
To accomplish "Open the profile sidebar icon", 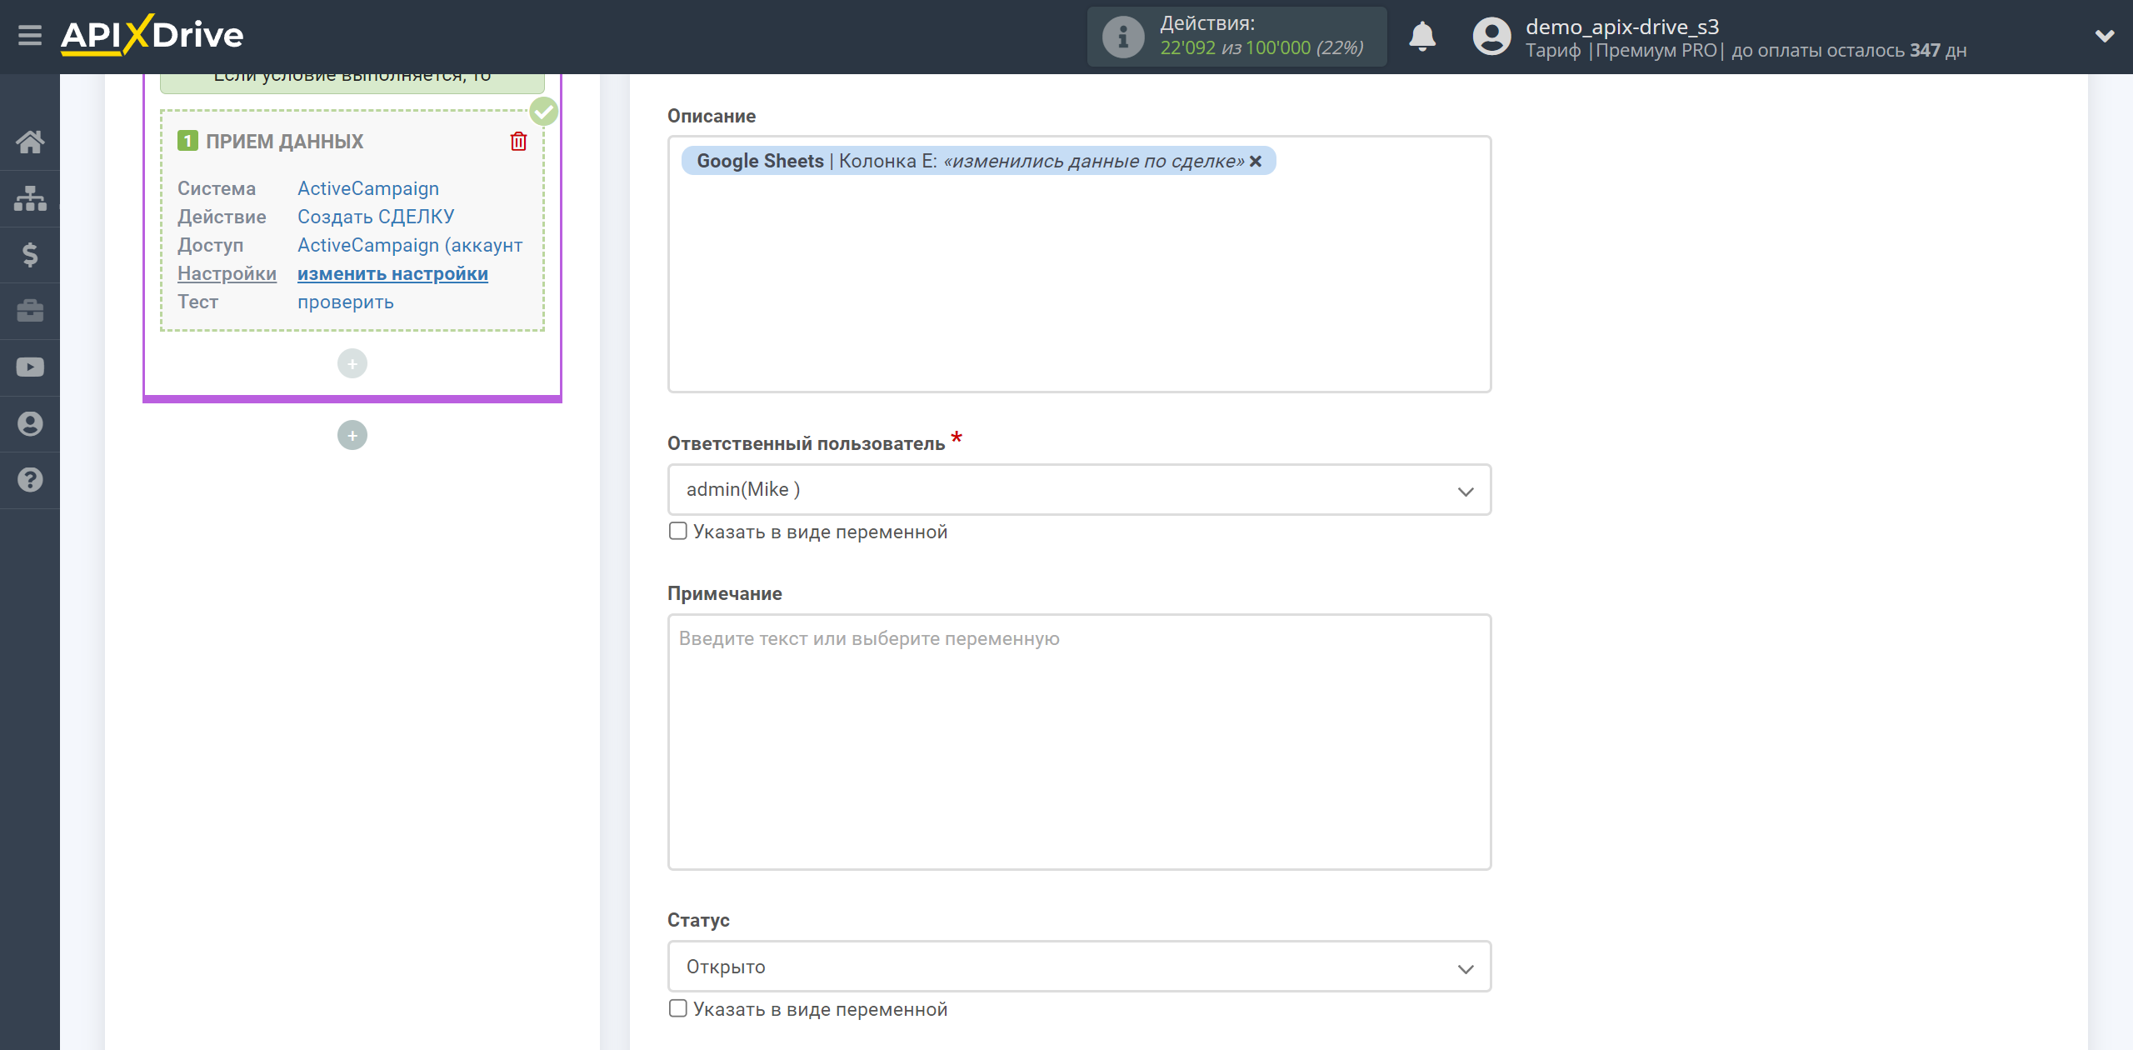I will [30, 424].
